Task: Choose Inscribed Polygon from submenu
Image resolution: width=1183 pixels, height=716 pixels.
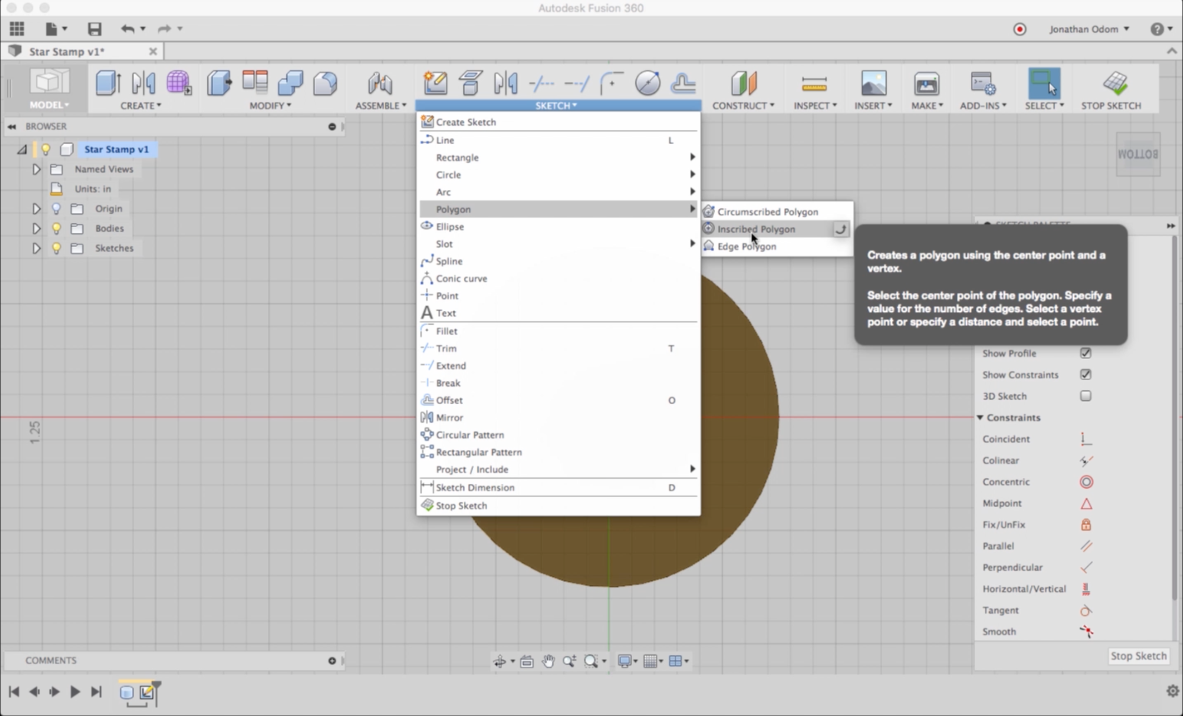Action: [x=756, y=229]
